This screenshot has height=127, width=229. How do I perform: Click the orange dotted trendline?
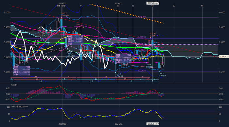[x=127, y=14]
